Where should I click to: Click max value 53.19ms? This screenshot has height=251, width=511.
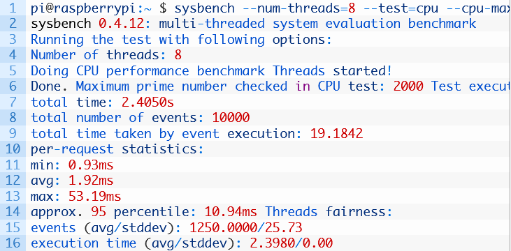click(95, 196)
